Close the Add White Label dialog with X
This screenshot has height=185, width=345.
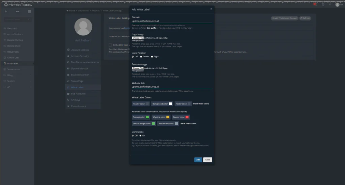211,9
